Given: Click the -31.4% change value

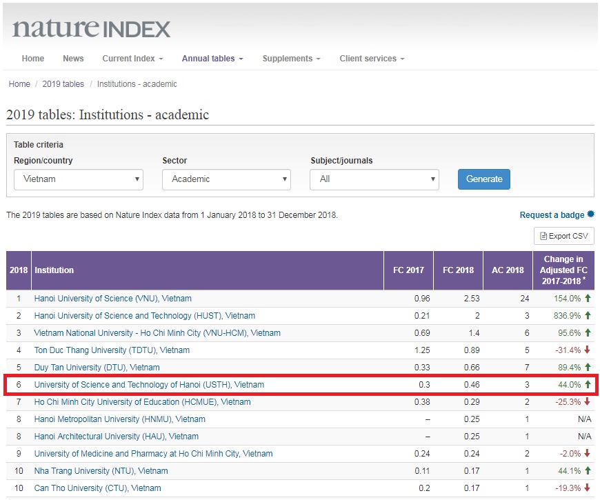Looking at the screenshot, I should (x=568, y=350).
